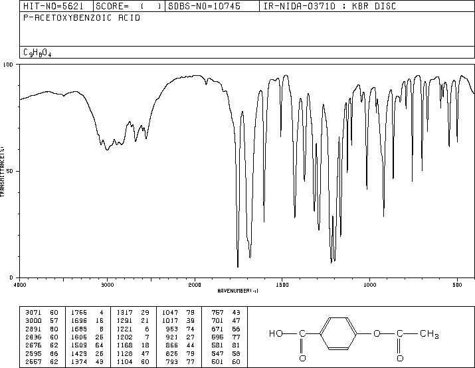The height and width of the screenshot is (368, 475).
Task: Select peak table entry 1429
Action: [79, 354]
